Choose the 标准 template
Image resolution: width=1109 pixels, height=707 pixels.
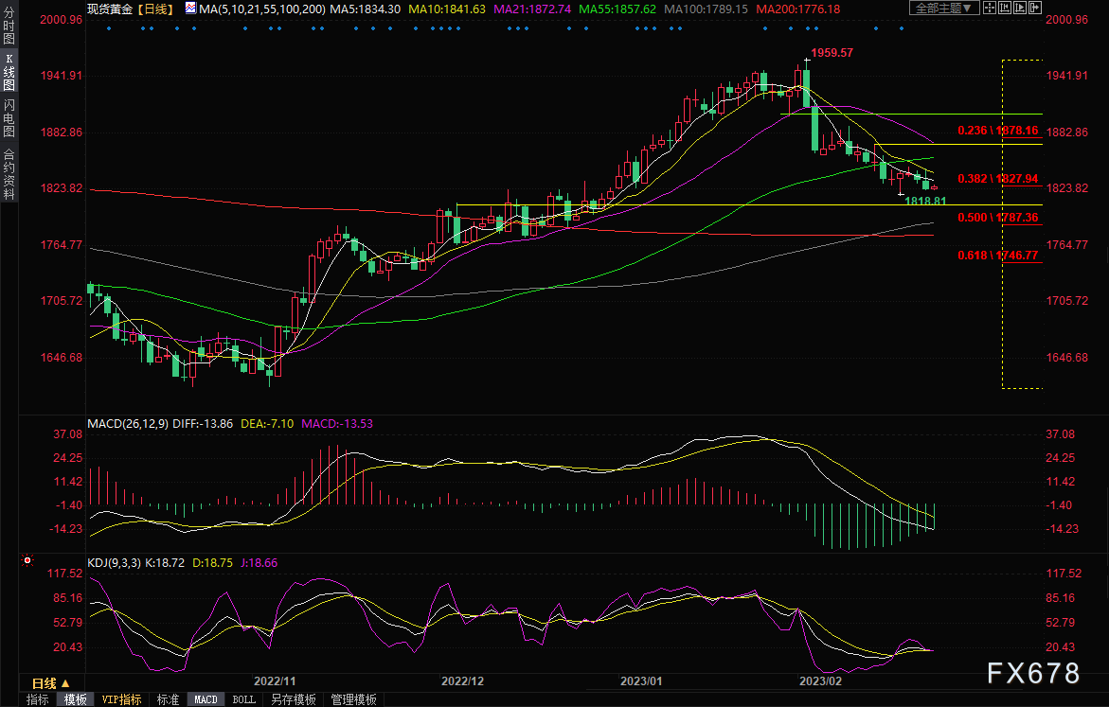(168, 699)
